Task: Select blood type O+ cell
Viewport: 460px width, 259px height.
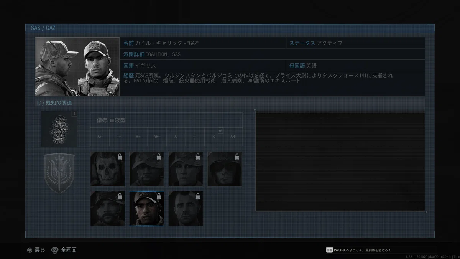Action: click(119, 137)
